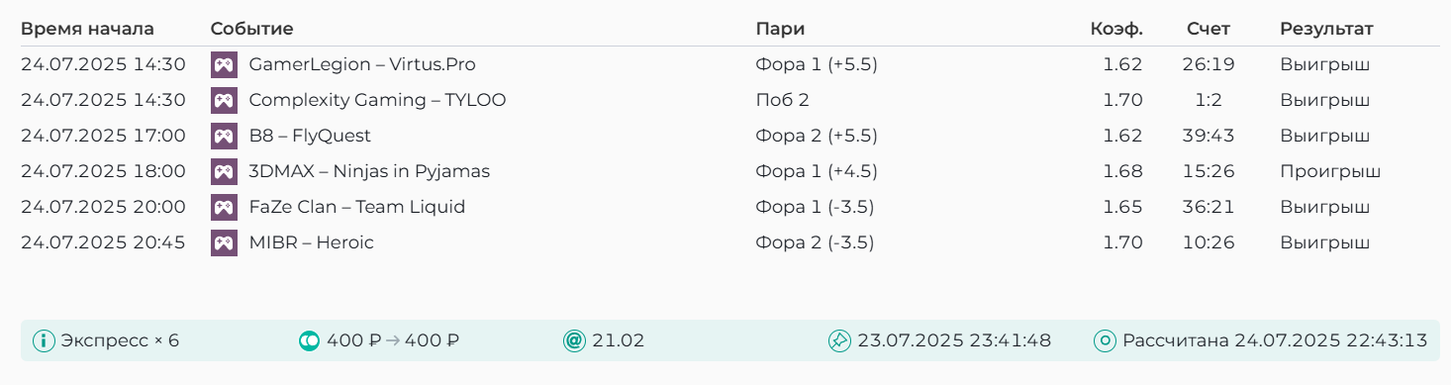The image size is (1451, 385).
Task: Select the gamepad icon for MIBR – Heroic
Action: click(224, 243)
